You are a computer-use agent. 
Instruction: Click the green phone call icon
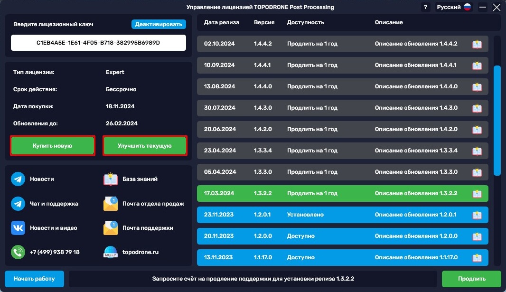click(x=18, y=252)
